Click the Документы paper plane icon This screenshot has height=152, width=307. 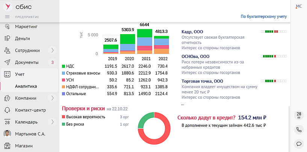(7, 62)
